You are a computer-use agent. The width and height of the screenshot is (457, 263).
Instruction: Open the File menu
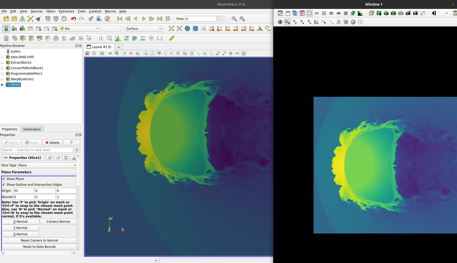[x=4, y=11]
